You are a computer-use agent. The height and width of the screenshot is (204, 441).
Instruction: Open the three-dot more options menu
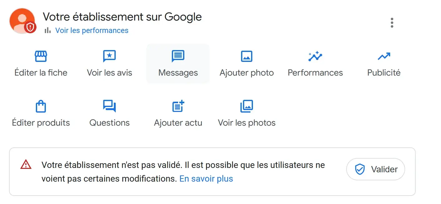click(x=392, y=23)
